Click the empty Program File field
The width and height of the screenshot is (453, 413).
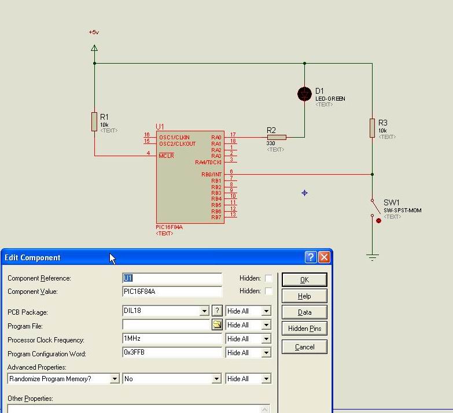(x=167, y=325)
